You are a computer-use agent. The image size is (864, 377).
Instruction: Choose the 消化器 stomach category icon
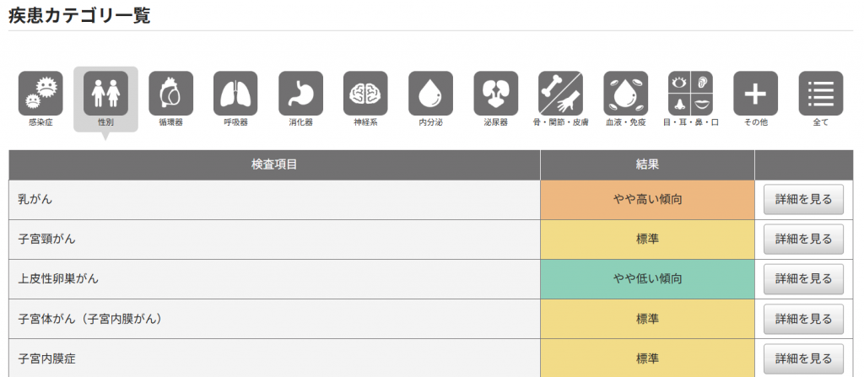pos(300,94)
